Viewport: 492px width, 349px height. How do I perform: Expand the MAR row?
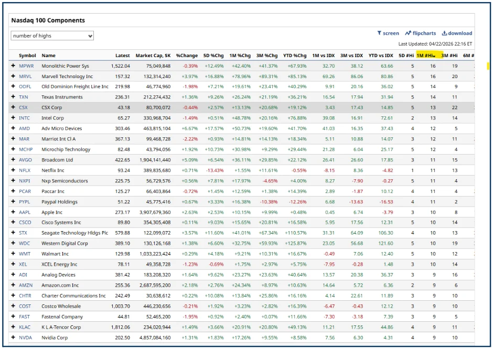coord(13,138)
